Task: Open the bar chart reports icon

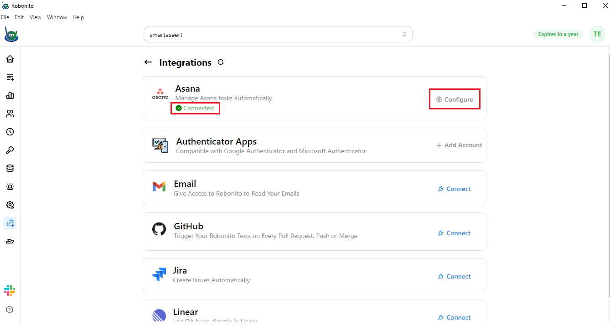Action: pyautogui.click(x=10, y=95)
